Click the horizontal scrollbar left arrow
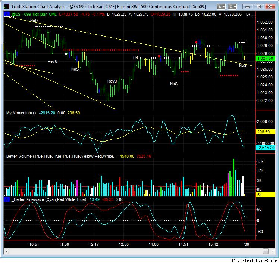This screenshot has width=279, height=263. (7, 251)
